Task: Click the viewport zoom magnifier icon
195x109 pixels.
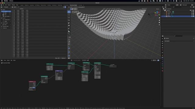Action: [159, 18]
